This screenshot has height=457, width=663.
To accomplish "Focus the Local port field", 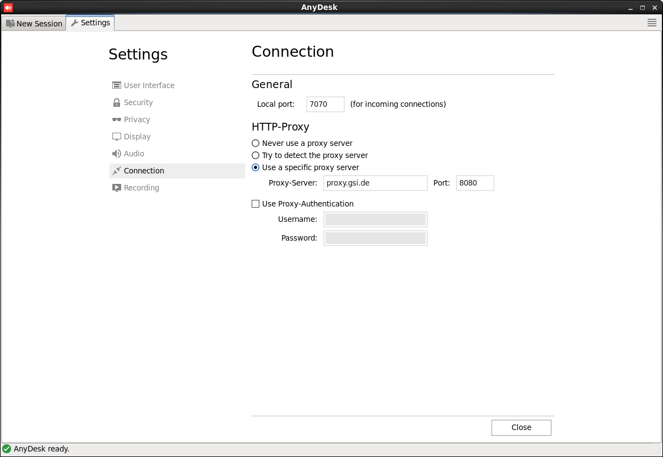I will pos(325,104).
